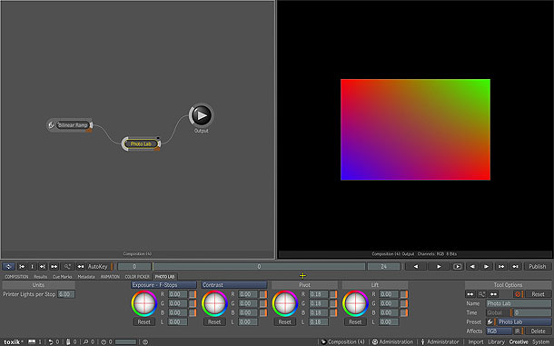Open the COLOR PICKER tab
This screenshot has height=346, width=554.
(137, 277)
